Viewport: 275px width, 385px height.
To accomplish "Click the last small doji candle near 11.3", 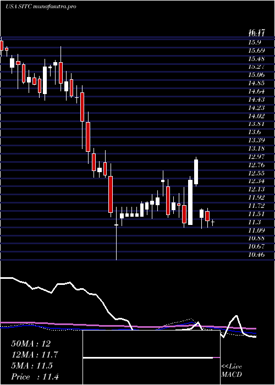I will [x=213, y=222].
